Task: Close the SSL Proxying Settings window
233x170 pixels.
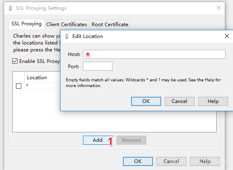Action: click(x=219, y=8)
